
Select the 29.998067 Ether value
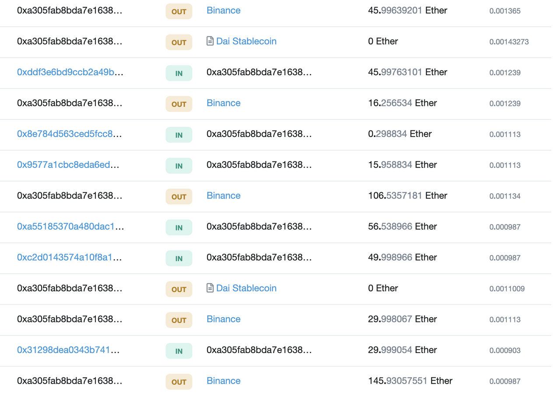pyautogui.click(x=402, y=319)
